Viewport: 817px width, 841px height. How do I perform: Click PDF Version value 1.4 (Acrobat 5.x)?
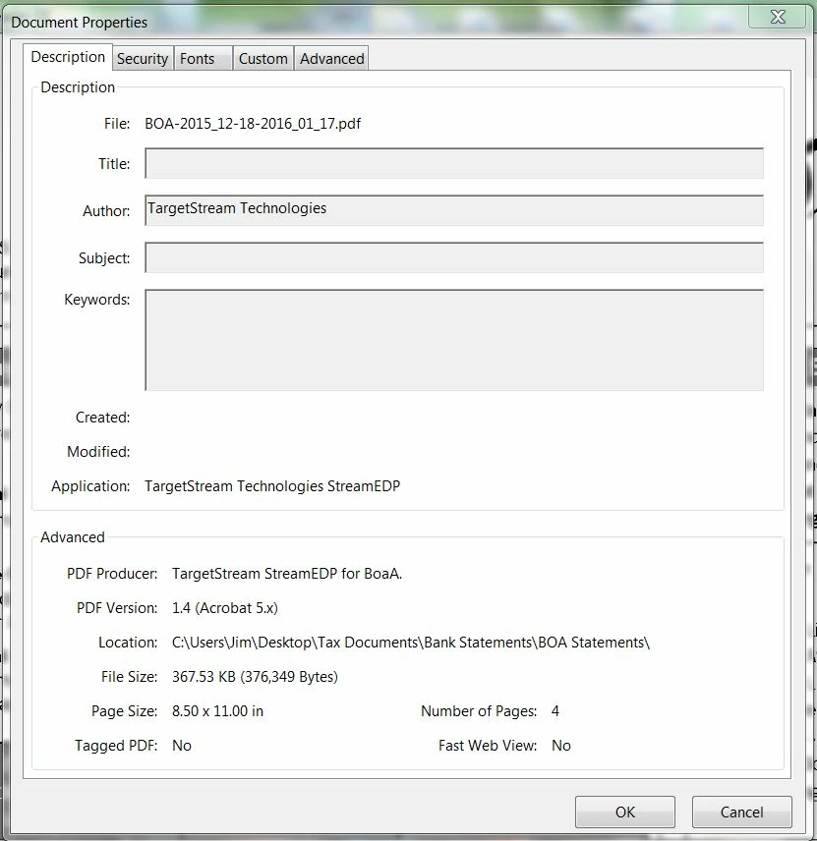tap(225, 608)
